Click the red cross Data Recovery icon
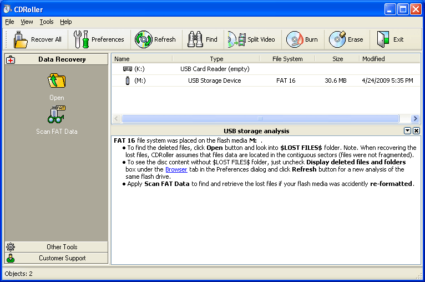The image size is (425, 282). click(11, 59)
